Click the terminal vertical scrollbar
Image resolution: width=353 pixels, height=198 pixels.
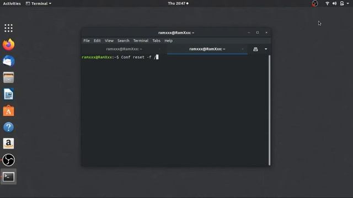tap(269, 110)
